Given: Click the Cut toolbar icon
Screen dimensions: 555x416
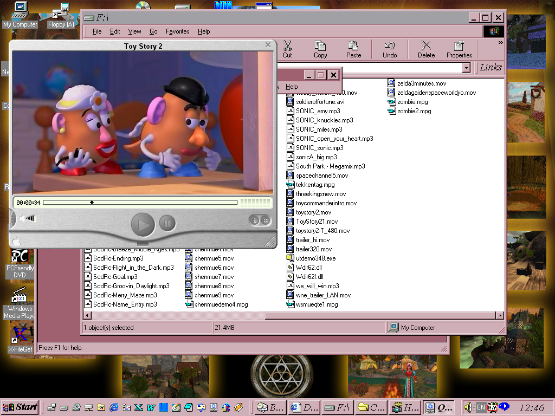Looking at the screenshot, I should click(287, 49).
